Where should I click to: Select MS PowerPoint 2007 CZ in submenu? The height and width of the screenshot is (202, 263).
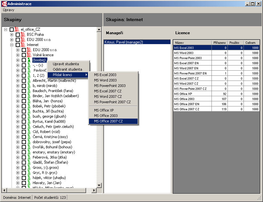(113, 102)
